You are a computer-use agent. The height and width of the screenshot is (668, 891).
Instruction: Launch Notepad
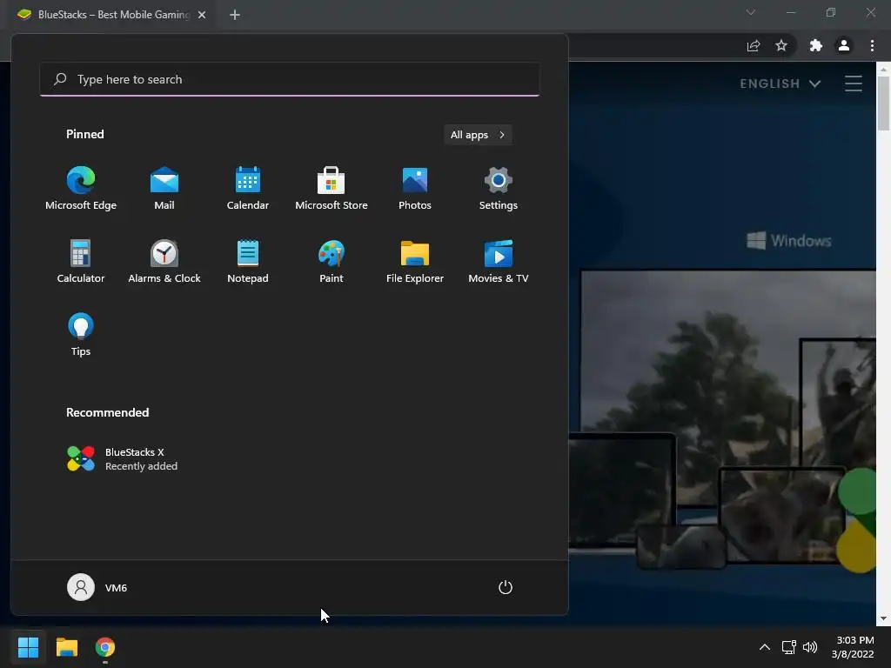(248, 262)
